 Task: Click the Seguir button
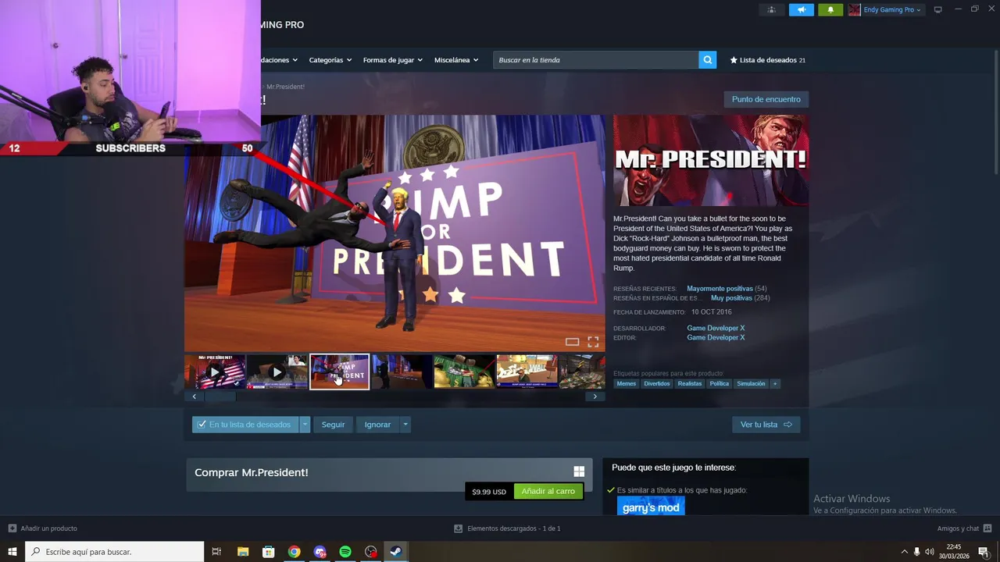coord(333,425)
